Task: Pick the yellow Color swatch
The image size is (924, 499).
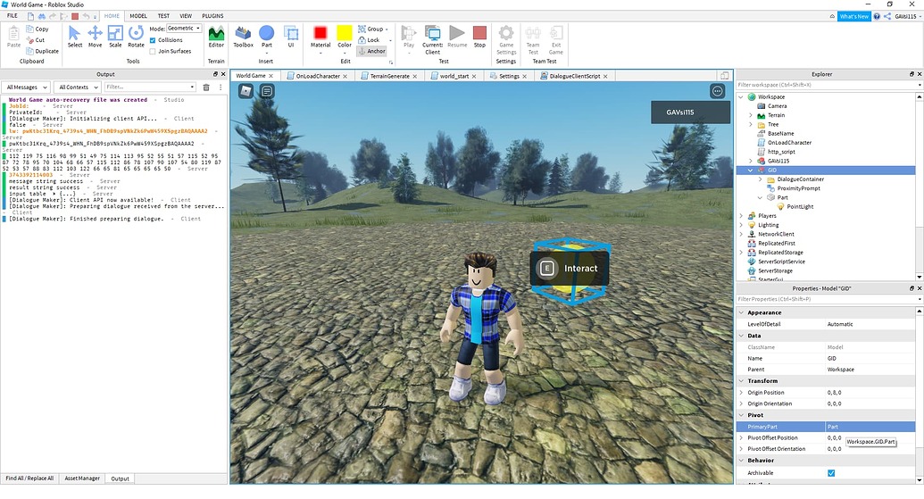Action: (x=344, y=32)
